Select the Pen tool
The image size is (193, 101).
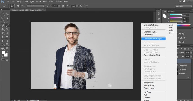click(3, 41)
